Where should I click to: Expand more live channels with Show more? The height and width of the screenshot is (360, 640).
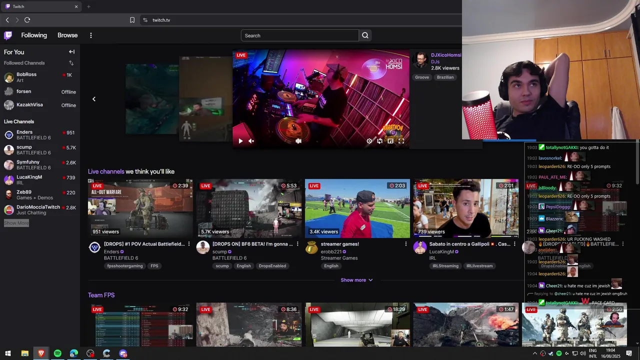[356, 280]
